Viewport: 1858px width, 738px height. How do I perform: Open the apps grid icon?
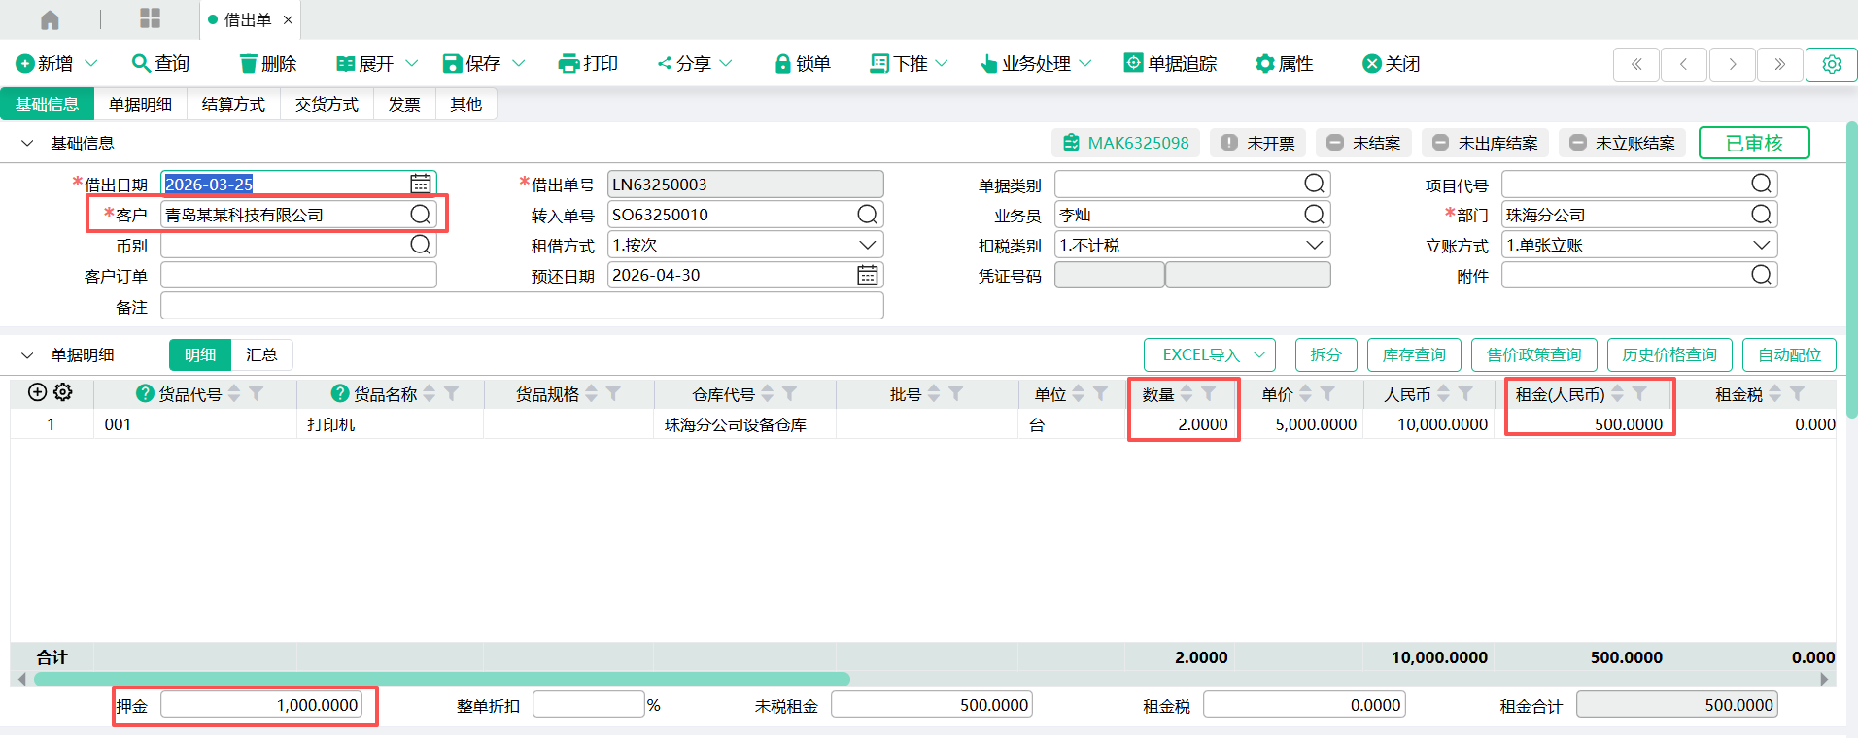(x=150, y=19)
